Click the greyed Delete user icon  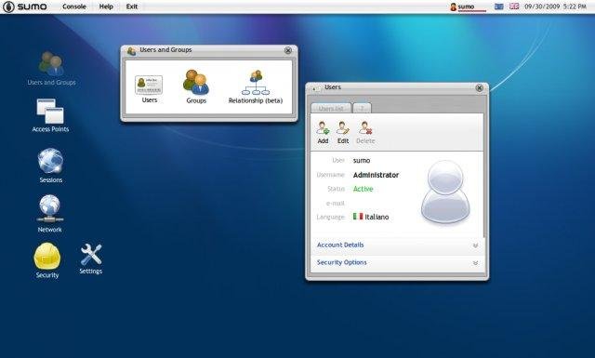point(365,132)
